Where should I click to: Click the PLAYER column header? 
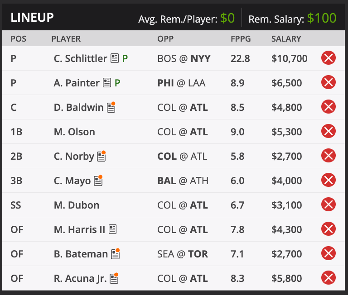pyautogui.click(x=66, y=39)
